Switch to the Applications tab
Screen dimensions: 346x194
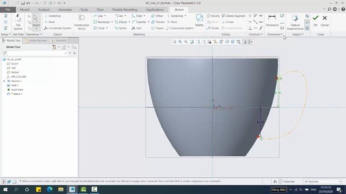click(155, 10)
